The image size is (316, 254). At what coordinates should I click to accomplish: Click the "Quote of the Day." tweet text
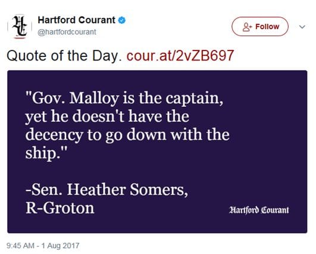[x=64, y=55]
